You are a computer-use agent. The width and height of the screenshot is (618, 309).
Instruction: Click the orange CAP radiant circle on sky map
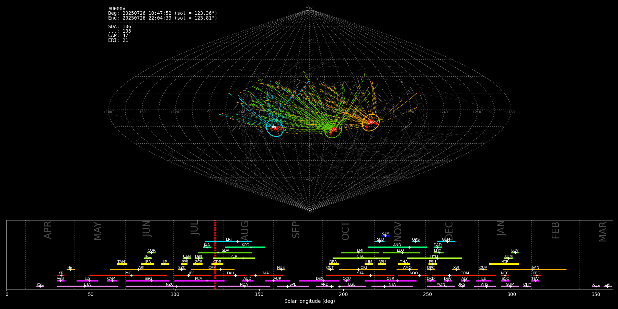tap(371, 123)
